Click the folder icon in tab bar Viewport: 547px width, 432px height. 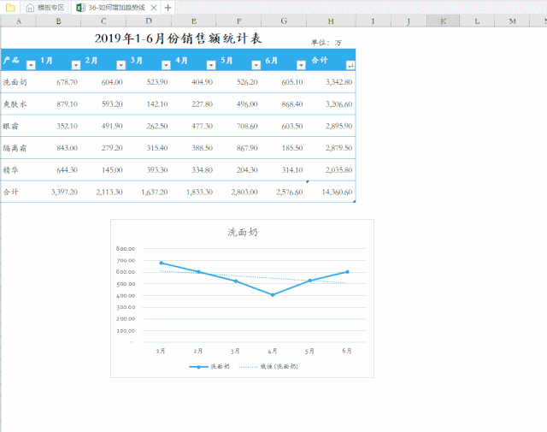(x=10, y=8)
